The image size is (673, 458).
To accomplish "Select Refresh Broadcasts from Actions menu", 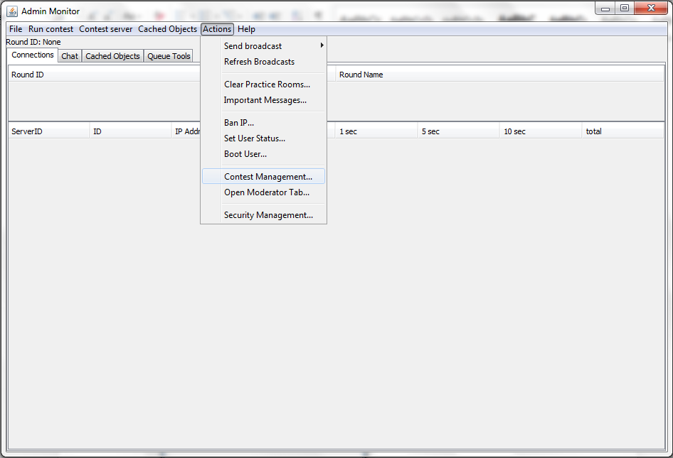I will [x=259, y=62].
